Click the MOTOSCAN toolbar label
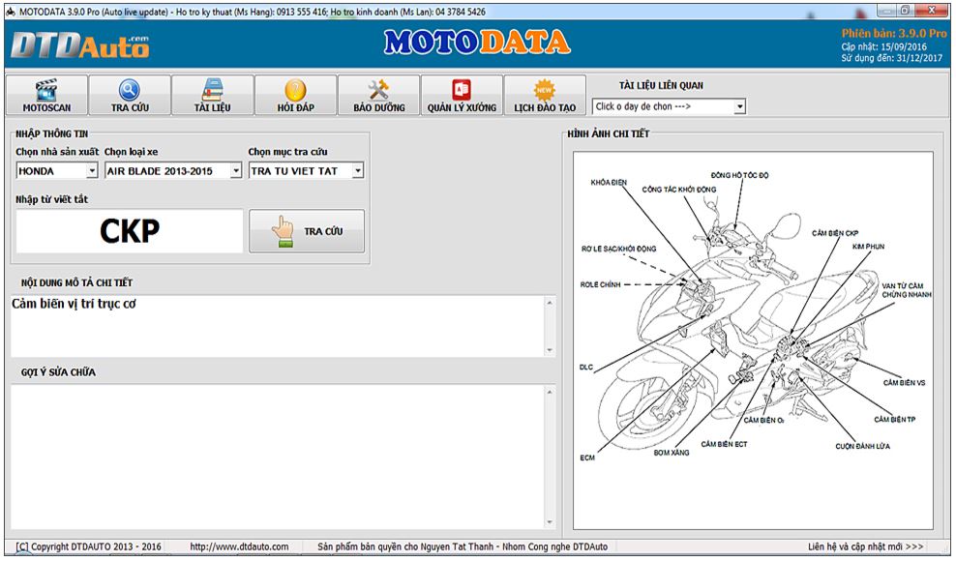The height and width of the screenshot is (561, 956). 47,108
